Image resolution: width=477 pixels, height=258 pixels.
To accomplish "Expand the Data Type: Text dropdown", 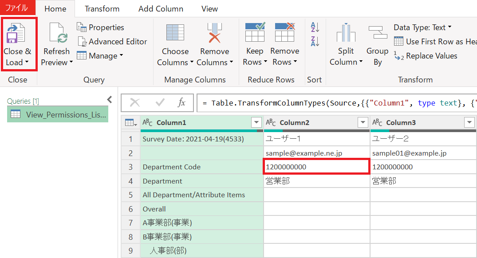I will click(422, 27).
